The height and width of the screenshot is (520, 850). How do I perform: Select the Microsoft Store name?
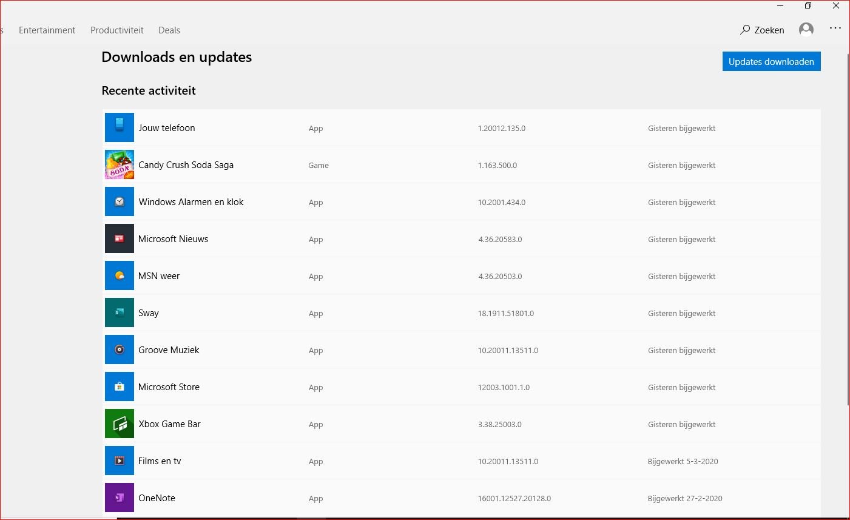[x=169, y=387]
